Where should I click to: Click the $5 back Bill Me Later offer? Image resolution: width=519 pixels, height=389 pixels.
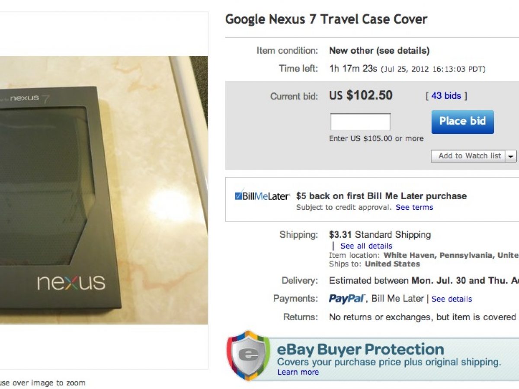tap(381, 196)
